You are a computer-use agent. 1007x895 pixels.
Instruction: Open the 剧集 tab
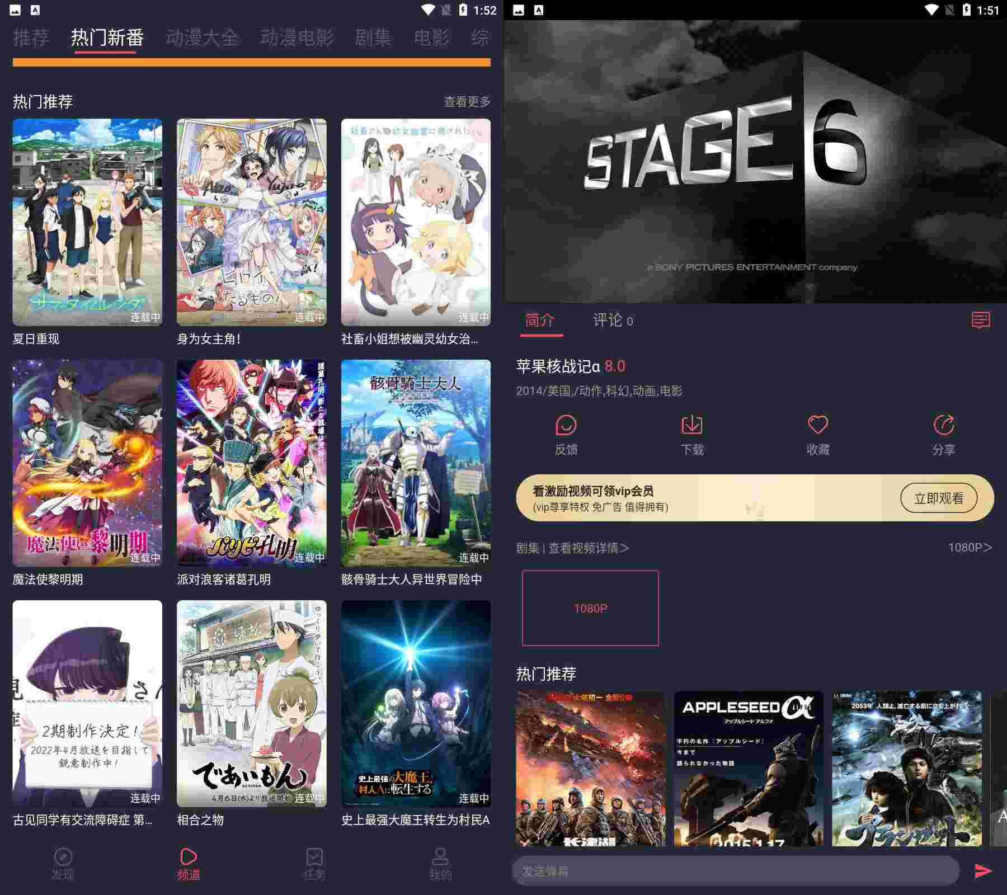(373, 37)
